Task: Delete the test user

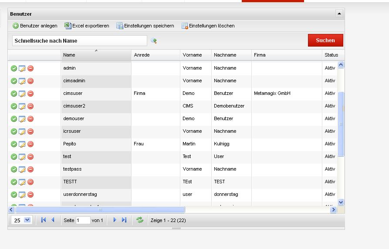Action: [x=30, y=157]
